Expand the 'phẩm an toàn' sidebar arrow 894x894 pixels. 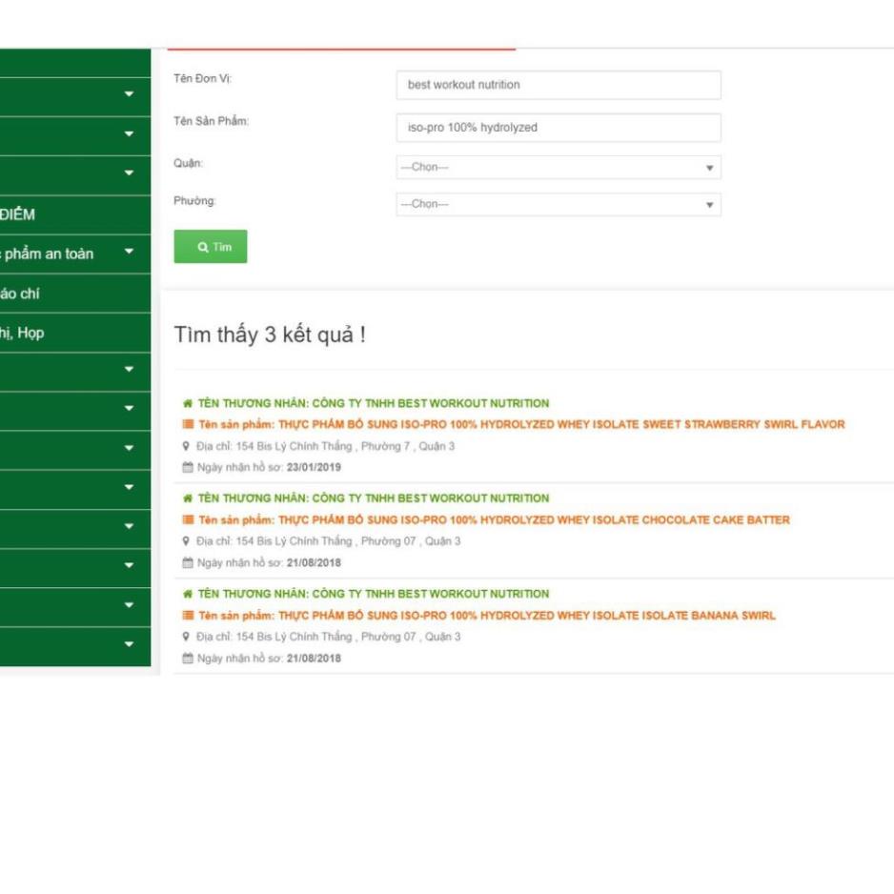tap(129, 254)
